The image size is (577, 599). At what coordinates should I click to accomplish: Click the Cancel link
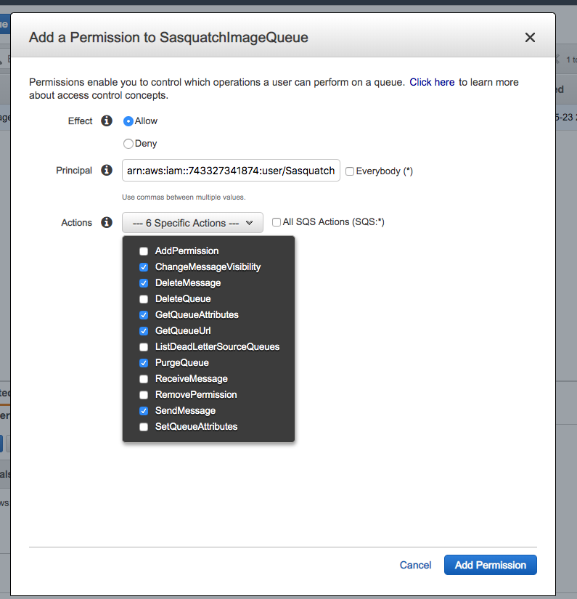click(415, 565)
